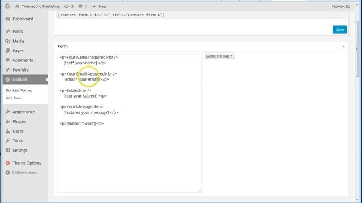The image size is (362, 203).
Task: Click the plus New icon
Action: tap(94, 6)
